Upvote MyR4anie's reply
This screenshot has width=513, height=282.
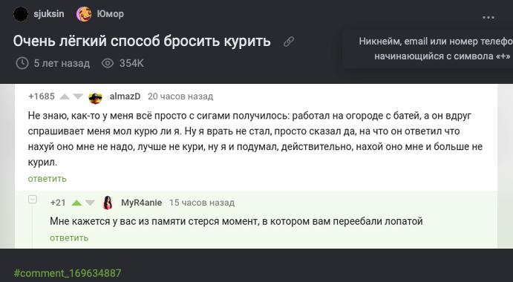(x=76, y=203)
